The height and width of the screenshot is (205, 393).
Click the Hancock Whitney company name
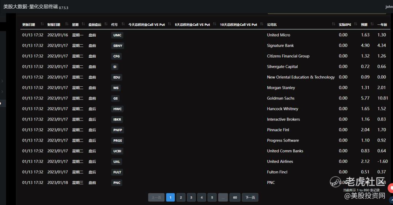tap(282, 109)
